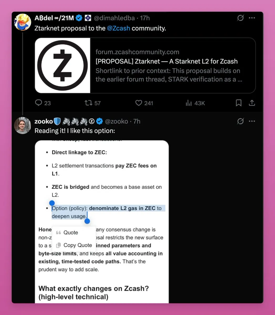Open the @Zcash mention link
Viewport: 275px width, 315px height.
[x=118, y=28]
